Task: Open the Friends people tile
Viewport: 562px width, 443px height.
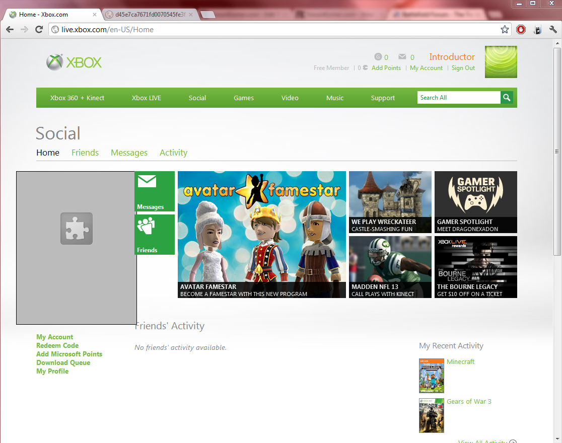Action: (155, 235)
